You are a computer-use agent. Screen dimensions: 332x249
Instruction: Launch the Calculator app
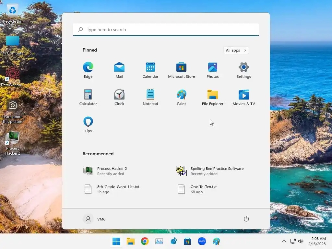pyautogui.click(x=88, y=97)
